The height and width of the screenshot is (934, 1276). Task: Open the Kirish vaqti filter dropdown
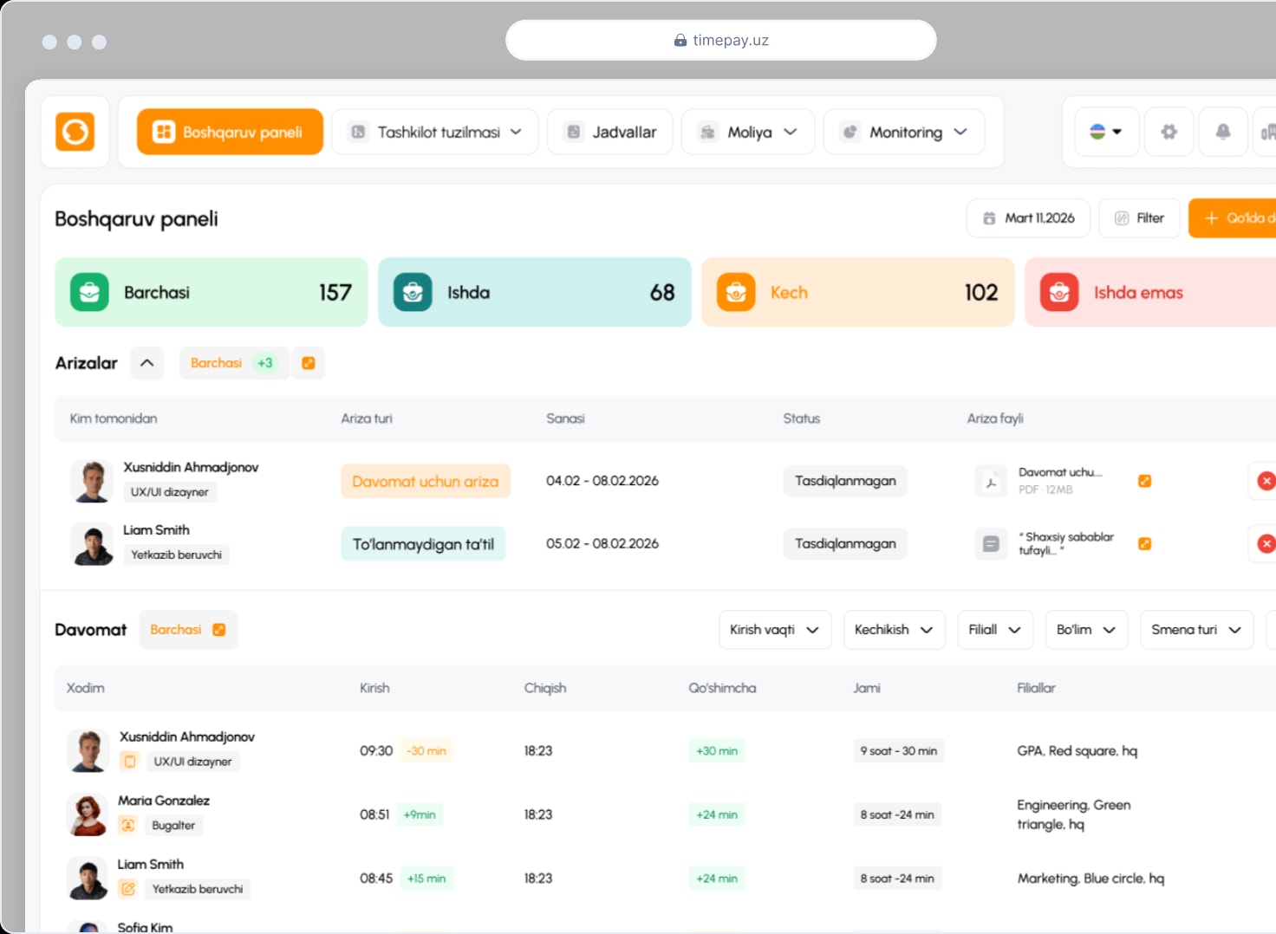pyautogui.click(x=775, y=630)
